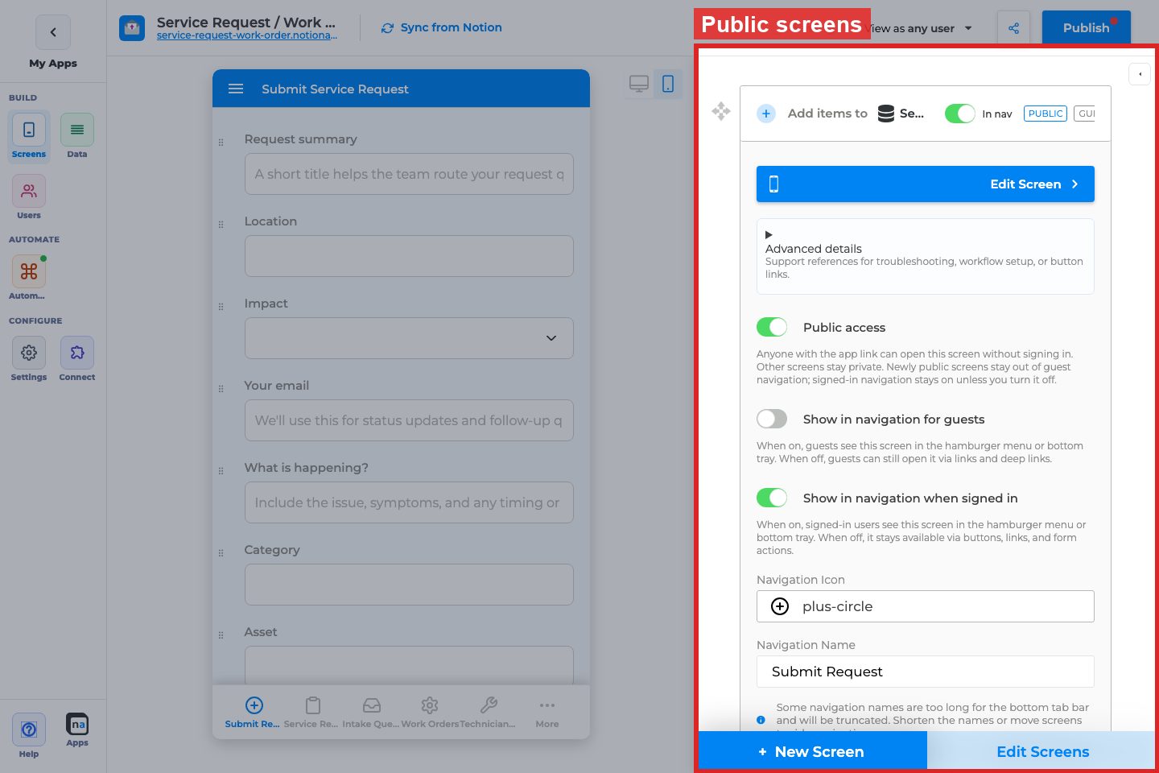Click the Your email input field
The height and width of the screenshot is (773, 1159).
(x=409, y=420)
